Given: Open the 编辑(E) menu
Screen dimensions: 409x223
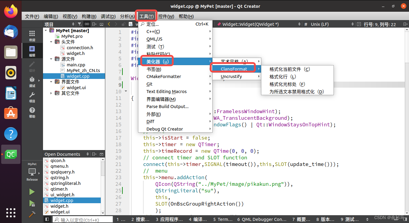Looking at the screenshot, I should (x=51, y=17).
